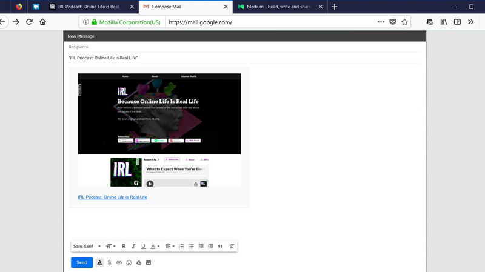This screenshot has height=272, width=485.
Task: Follow the IRL Podcast: Online Life link
Action: (112, 197)
